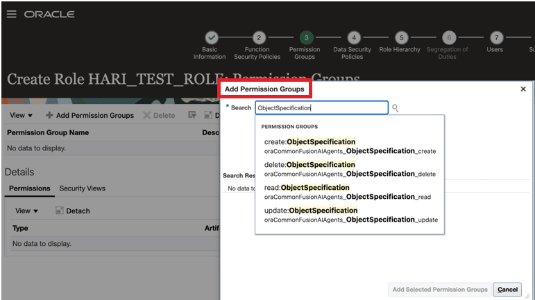Click the Details section heading
The height and width of the screenshot is (300, 535).
(19, 172)
